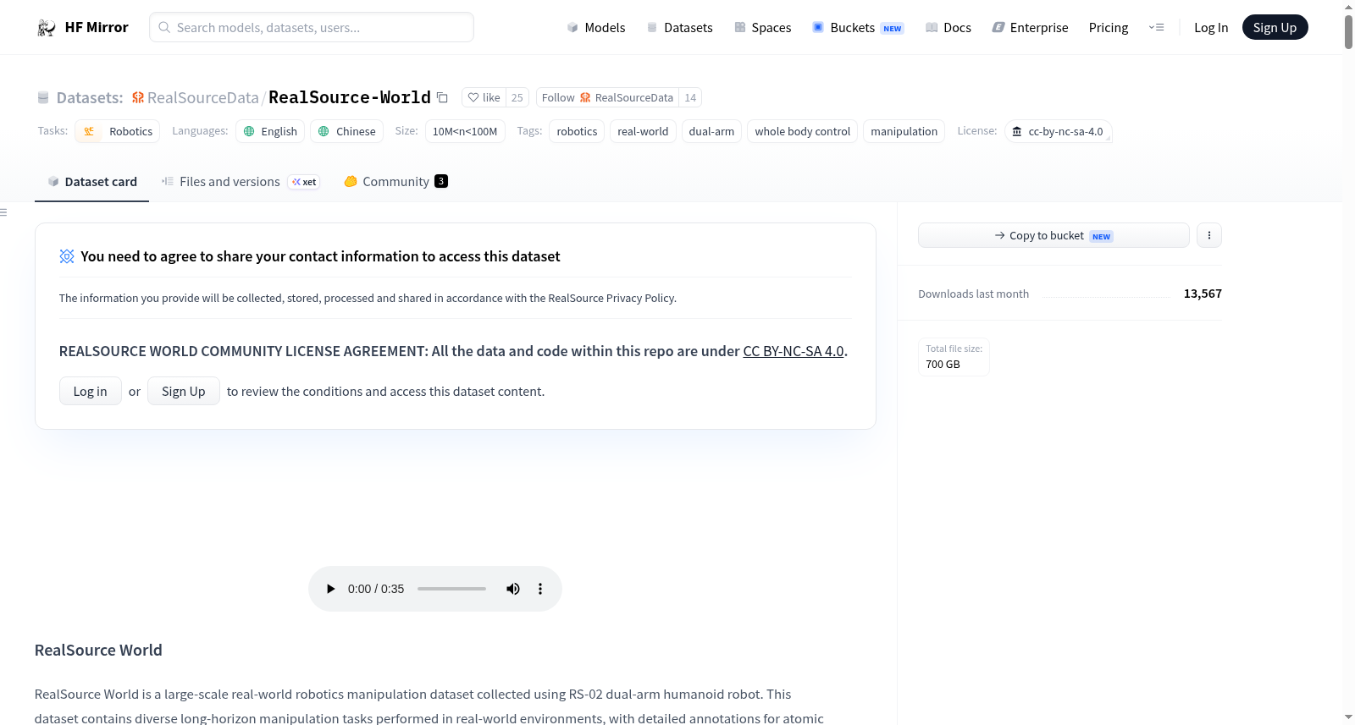Click the Datasets breadcrumb label
This screenshot has height=725, width=1355.
[x=90, y=97]
